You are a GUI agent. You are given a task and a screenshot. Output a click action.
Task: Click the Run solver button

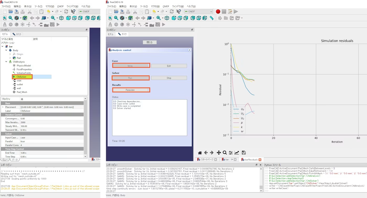(x=130, y=78)
